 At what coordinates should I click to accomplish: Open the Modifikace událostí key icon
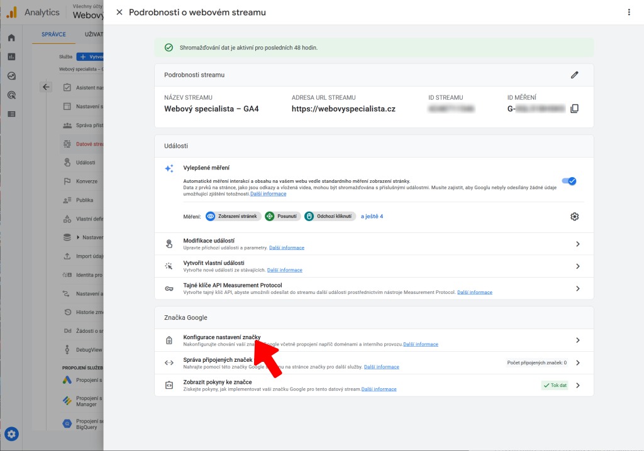coord(169,244)
